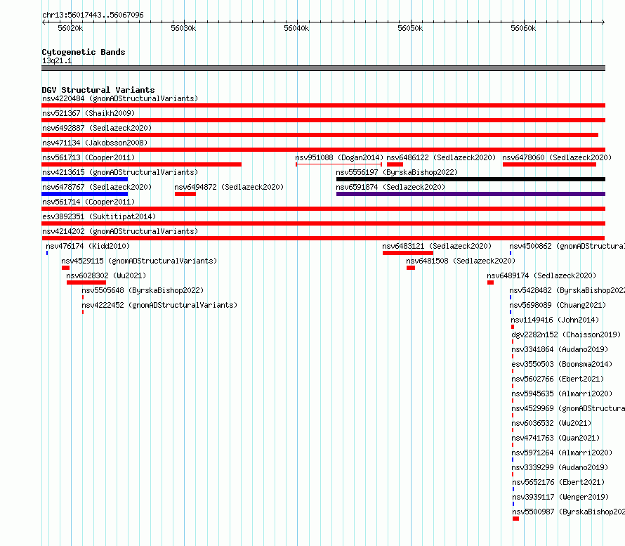Select the nsv6494872 (Sedlazeck2020) label
The image size is (625, 546).
(229, 187)
